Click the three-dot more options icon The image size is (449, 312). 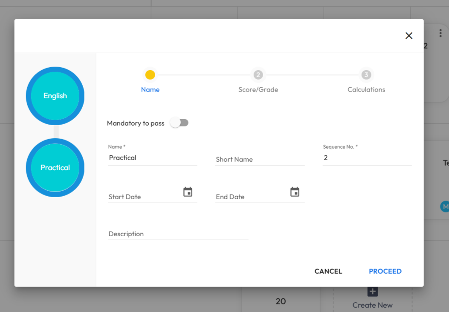coord(440,33)
